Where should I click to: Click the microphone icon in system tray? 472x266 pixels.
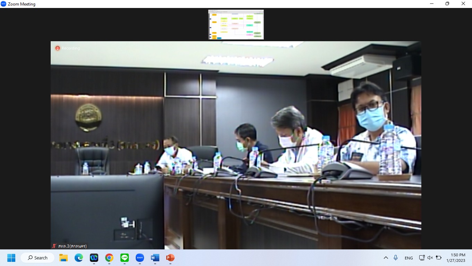(396, 258)
